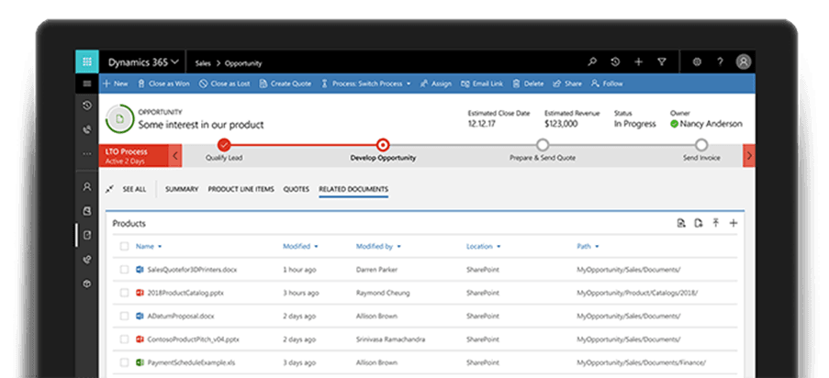This screenshot has width=829, height=378.
Task: Open the Path column dropdown
Action: pyautogui.click(x=588, y=247)
